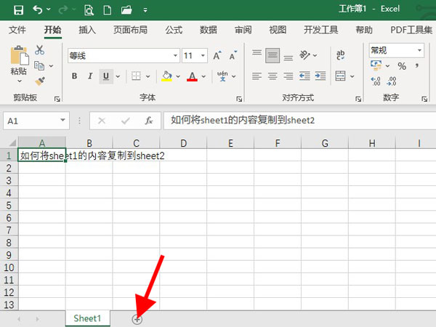Toggle underline formatting
436x327 pixels.
click(106, 76)
